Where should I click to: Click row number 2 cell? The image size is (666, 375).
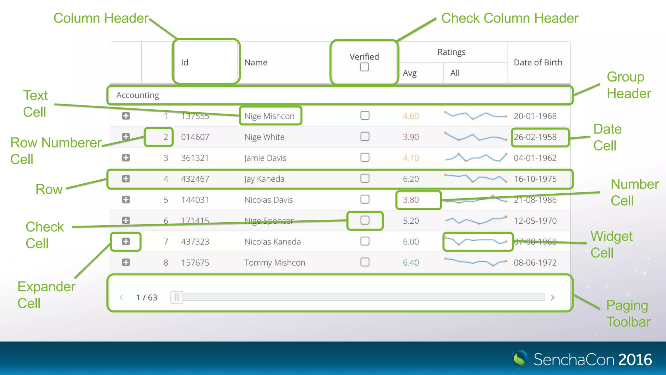(166, 137)
